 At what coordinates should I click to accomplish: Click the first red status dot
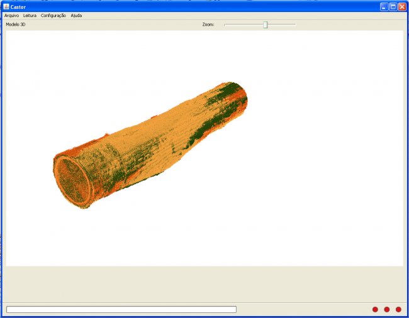(x=375, y=309)
